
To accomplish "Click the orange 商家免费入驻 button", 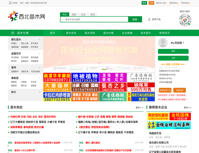I will [x=165, y=90].
